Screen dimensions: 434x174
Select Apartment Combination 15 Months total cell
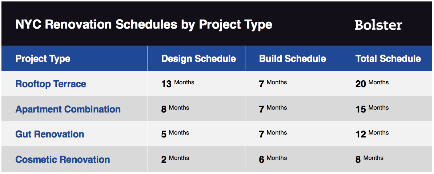point(387,109)
